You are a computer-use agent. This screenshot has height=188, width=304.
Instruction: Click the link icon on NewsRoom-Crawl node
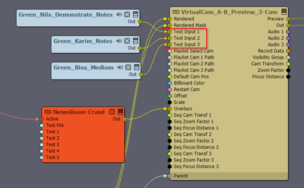48,112
